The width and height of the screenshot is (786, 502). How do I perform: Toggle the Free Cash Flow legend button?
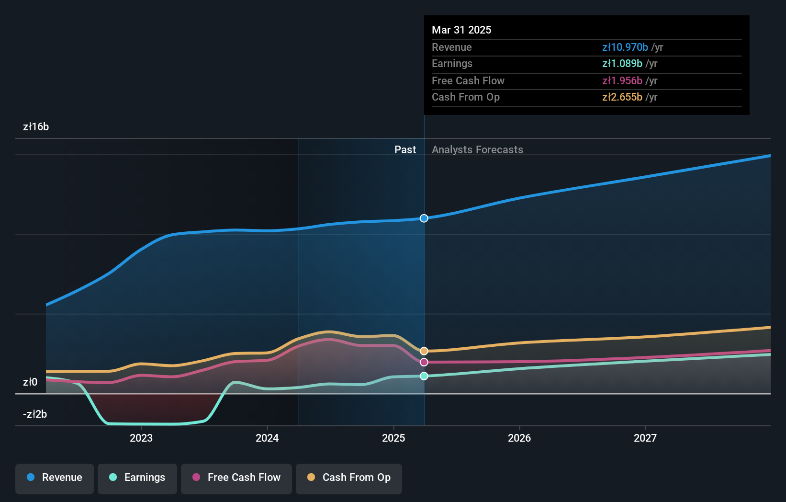pos(236,479)
